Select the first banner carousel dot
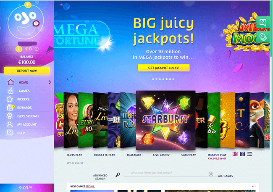273x192 pixels. point(153,79)
